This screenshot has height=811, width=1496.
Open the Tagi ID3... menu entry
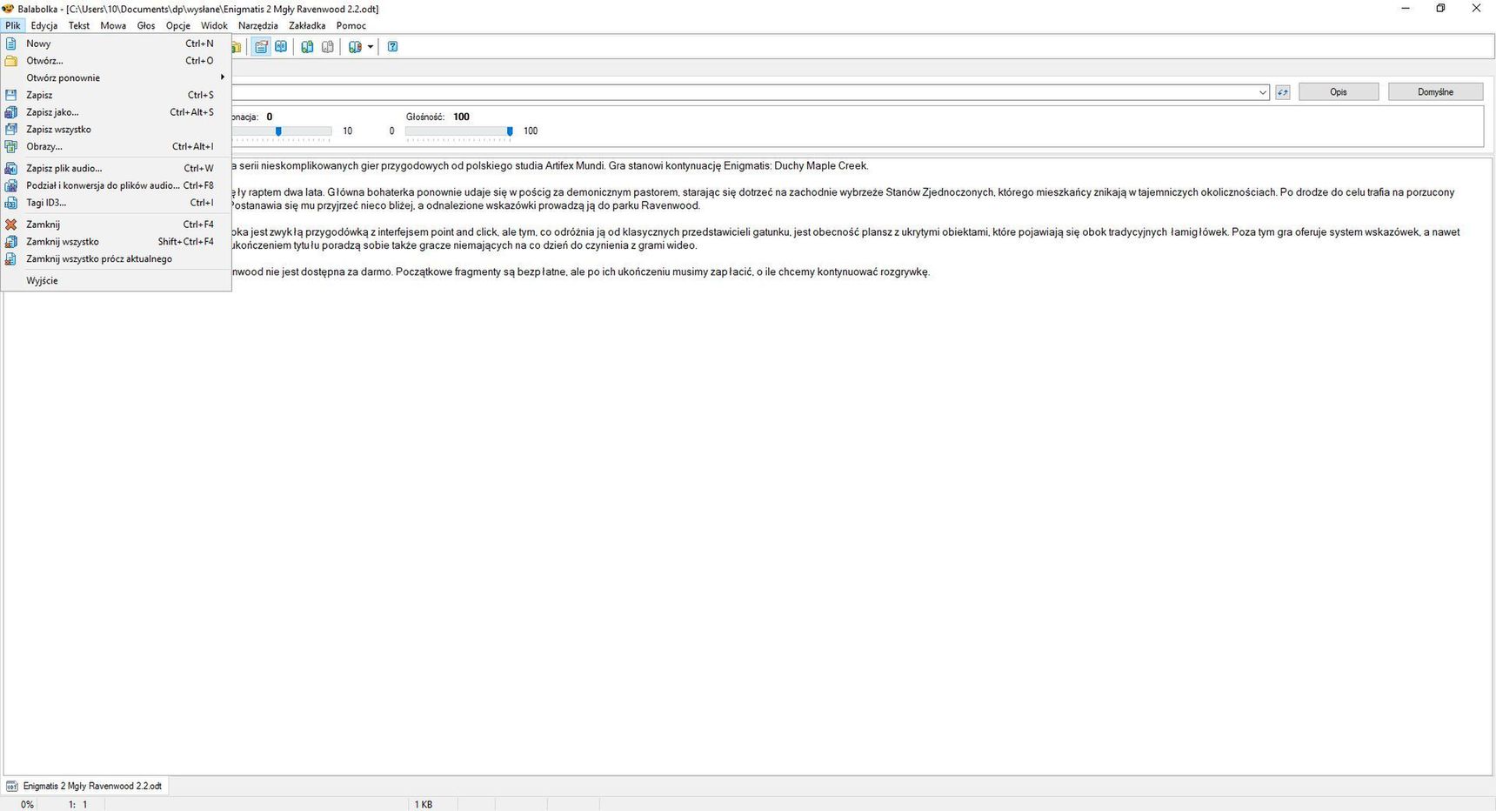pyautogui.click(x=116, y=203)
